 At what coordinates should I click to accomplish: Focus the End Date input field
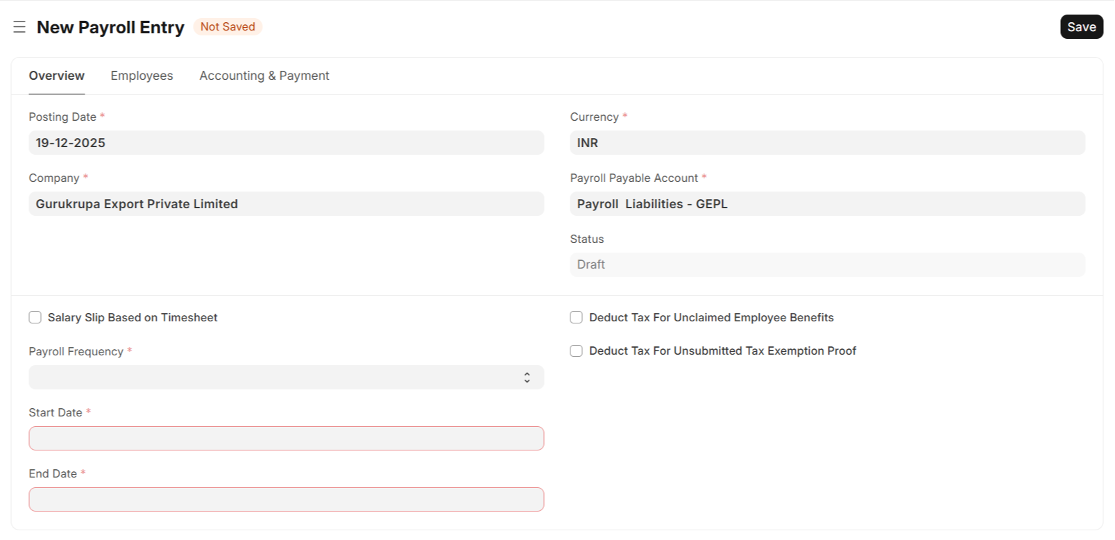click(287, 499)
